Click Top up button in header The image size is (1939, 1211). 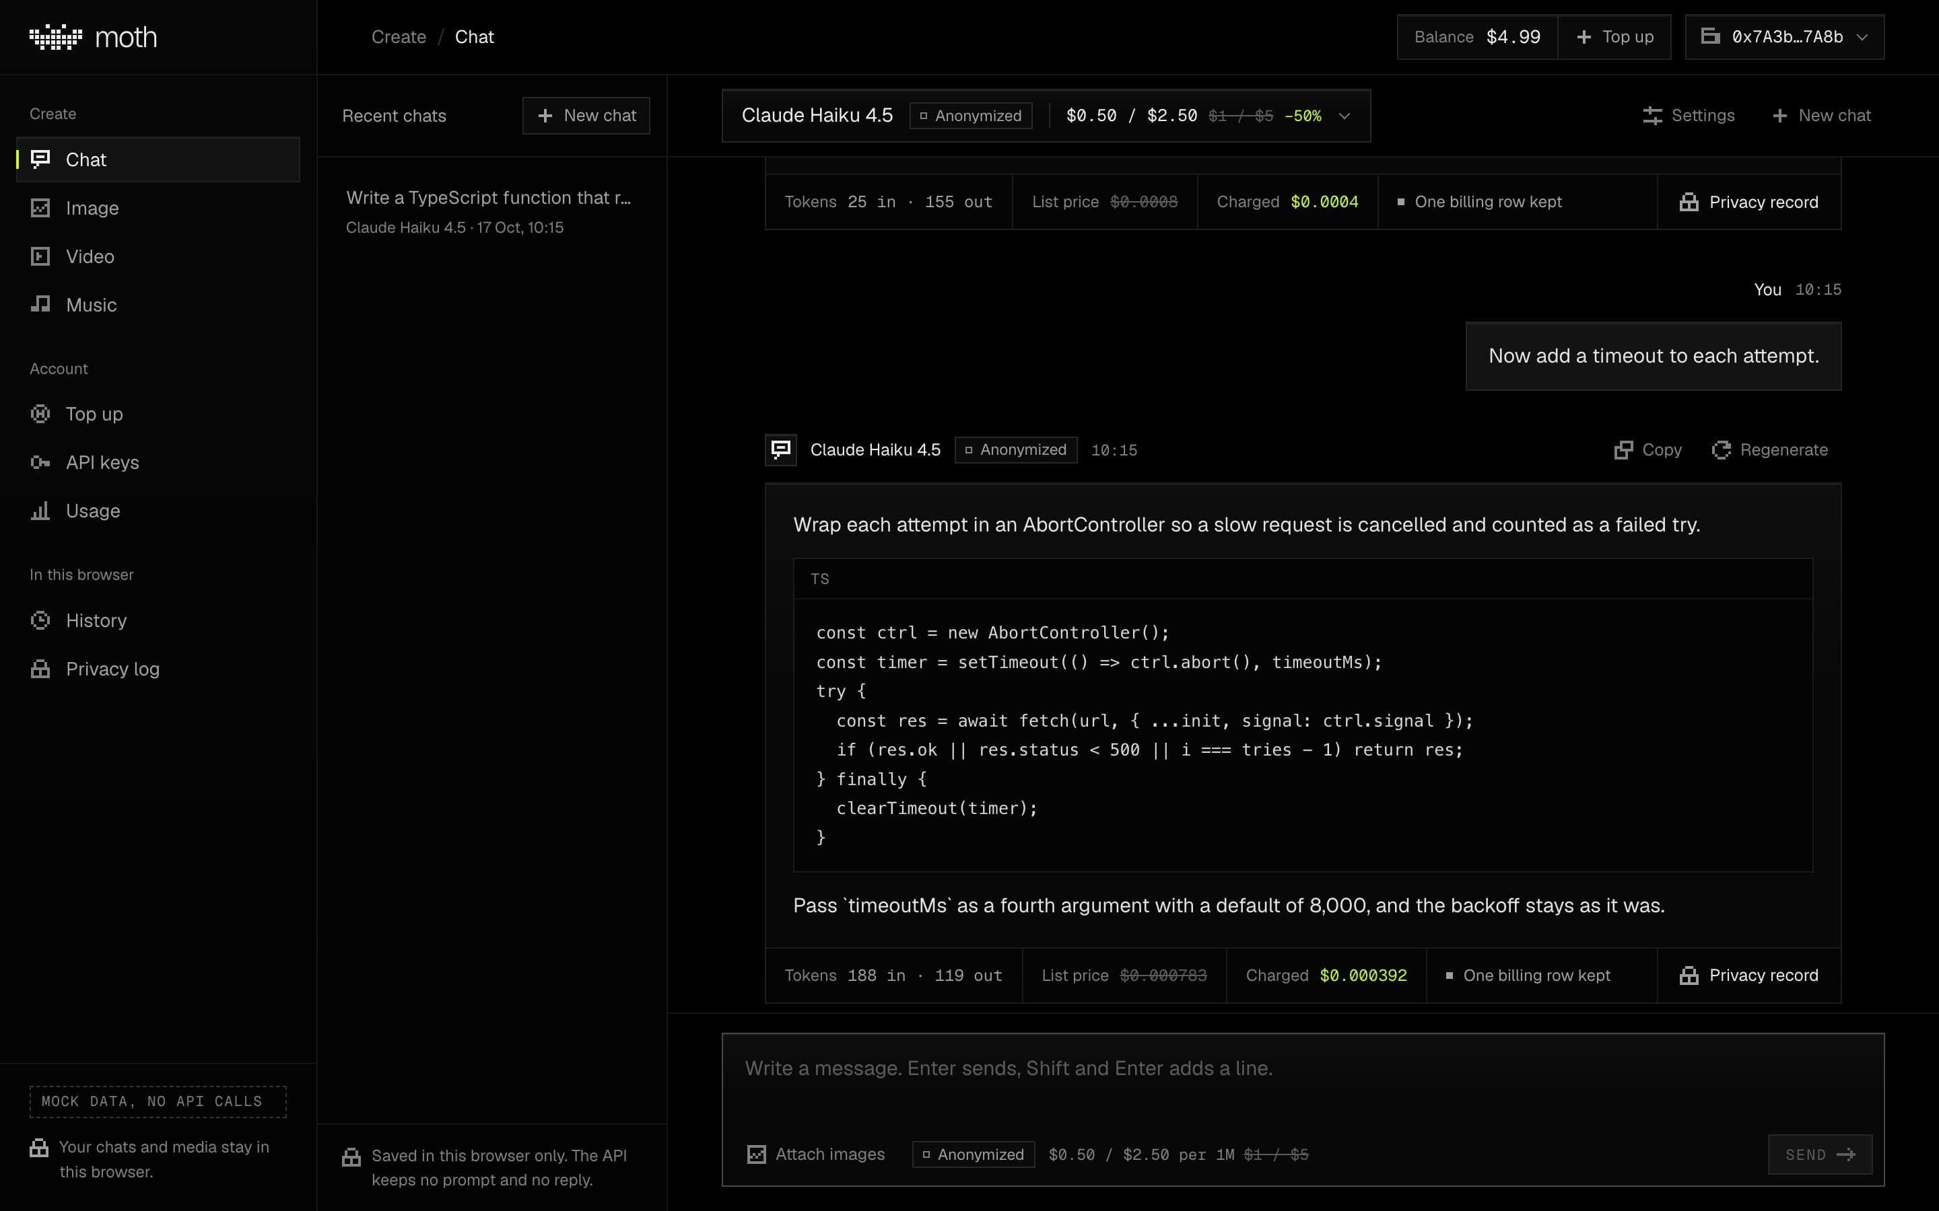1614,37
